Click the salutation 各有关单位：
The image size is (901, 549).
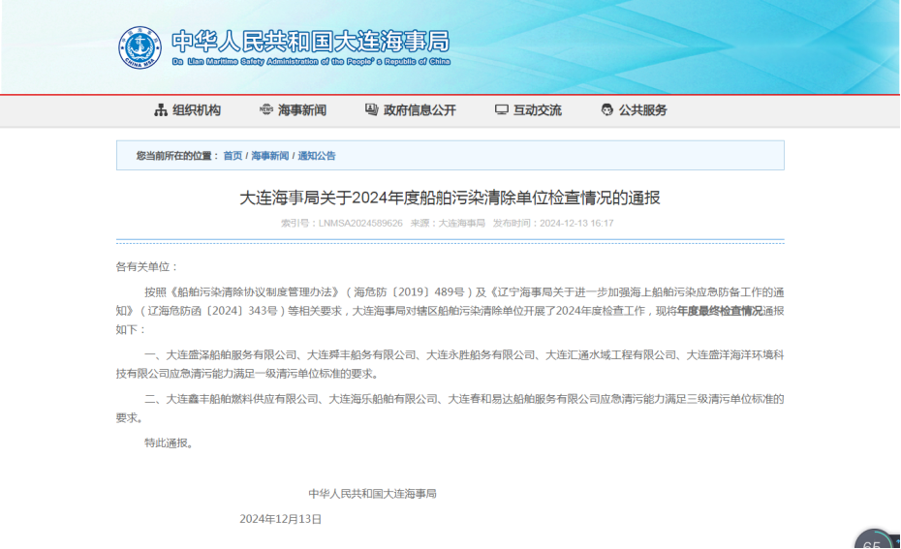(147, 267)
